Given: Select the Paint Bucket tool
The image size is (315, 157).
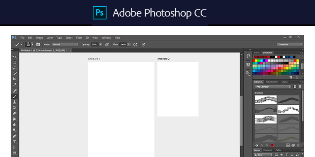Looking at the screenshot, I should [15, 119].
